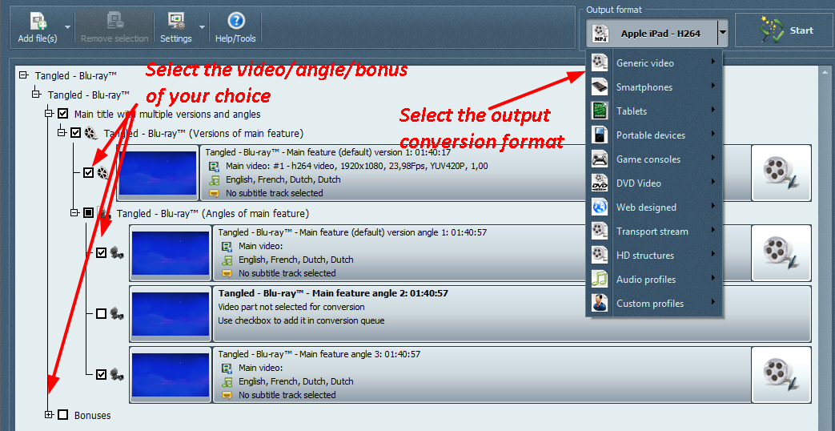
Task: Click the Add file(s) toolbar icon
Action: [39, 22]
